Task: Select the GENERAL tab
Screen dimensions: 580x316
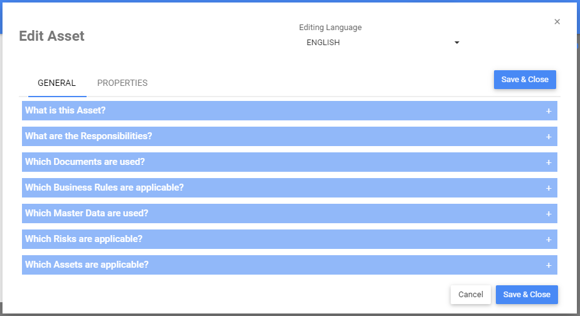Action: pyautogui.click(x=56, y=83)
